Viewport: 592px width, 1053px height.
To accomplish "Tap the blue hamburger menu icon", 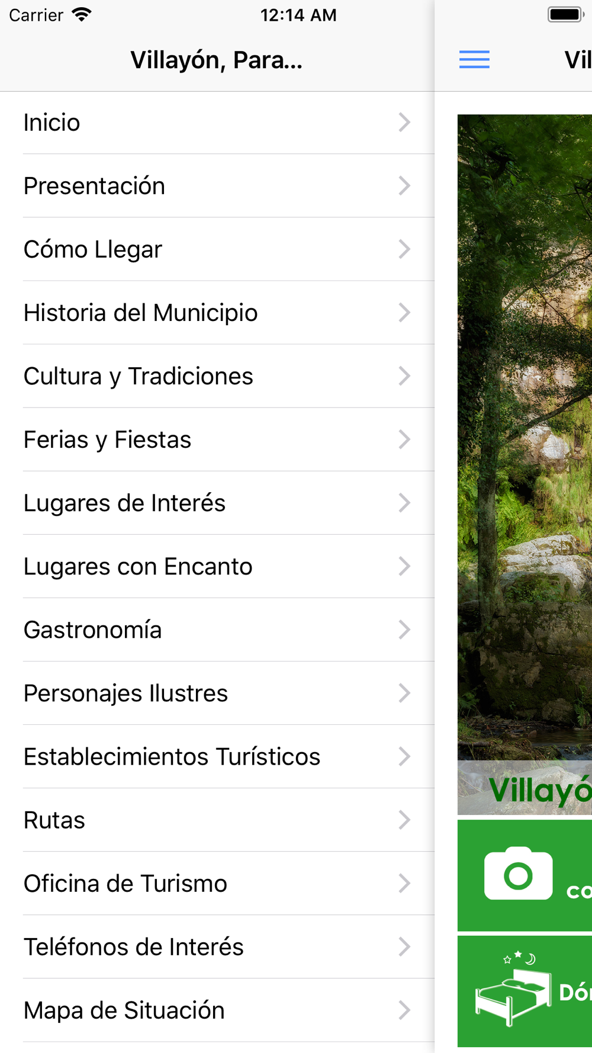I will point(474,59).
